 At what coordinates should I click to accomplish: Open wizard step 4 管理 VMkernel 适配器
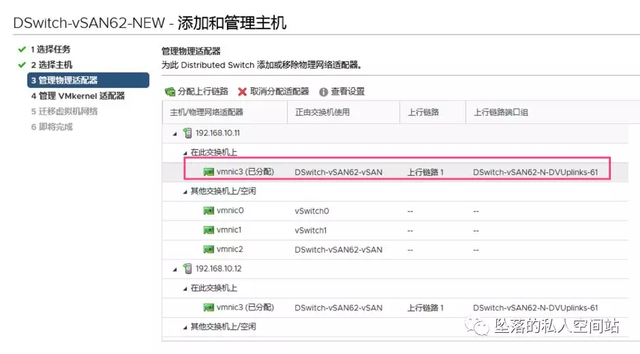coord(78,96)
